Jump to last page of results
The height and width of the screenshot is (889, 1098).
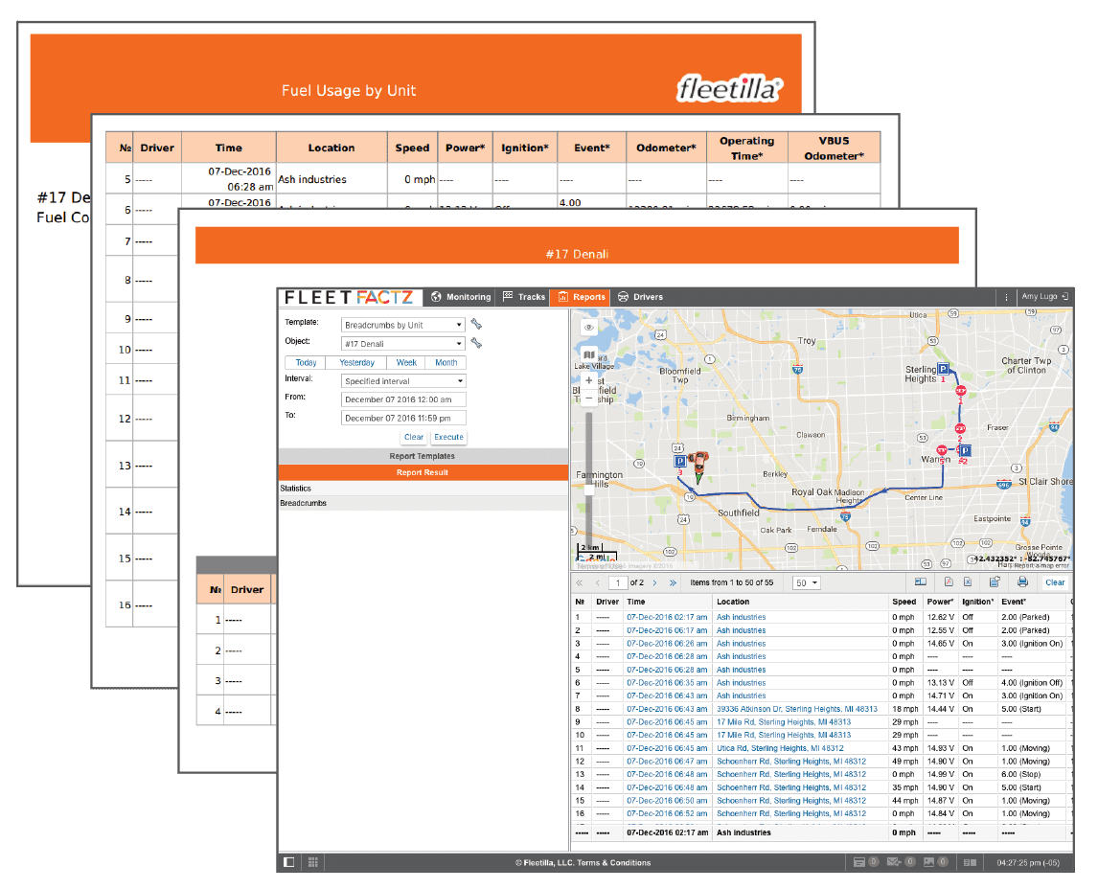tap(673, 582)
